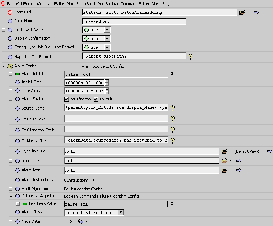The height and width of the screenshot is (226, 273).
Task: Open the Alarm Class dropdown
Action: tap(121, 213)
